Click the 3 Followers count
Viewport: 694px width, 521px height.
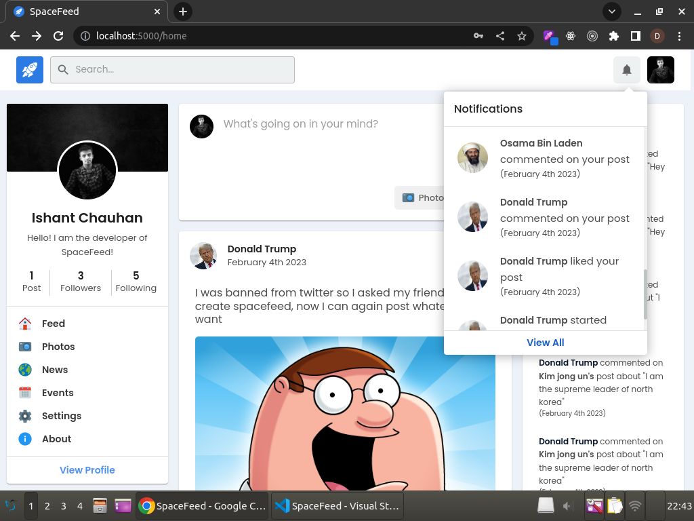pyautogui.click(x=81, y=282)
